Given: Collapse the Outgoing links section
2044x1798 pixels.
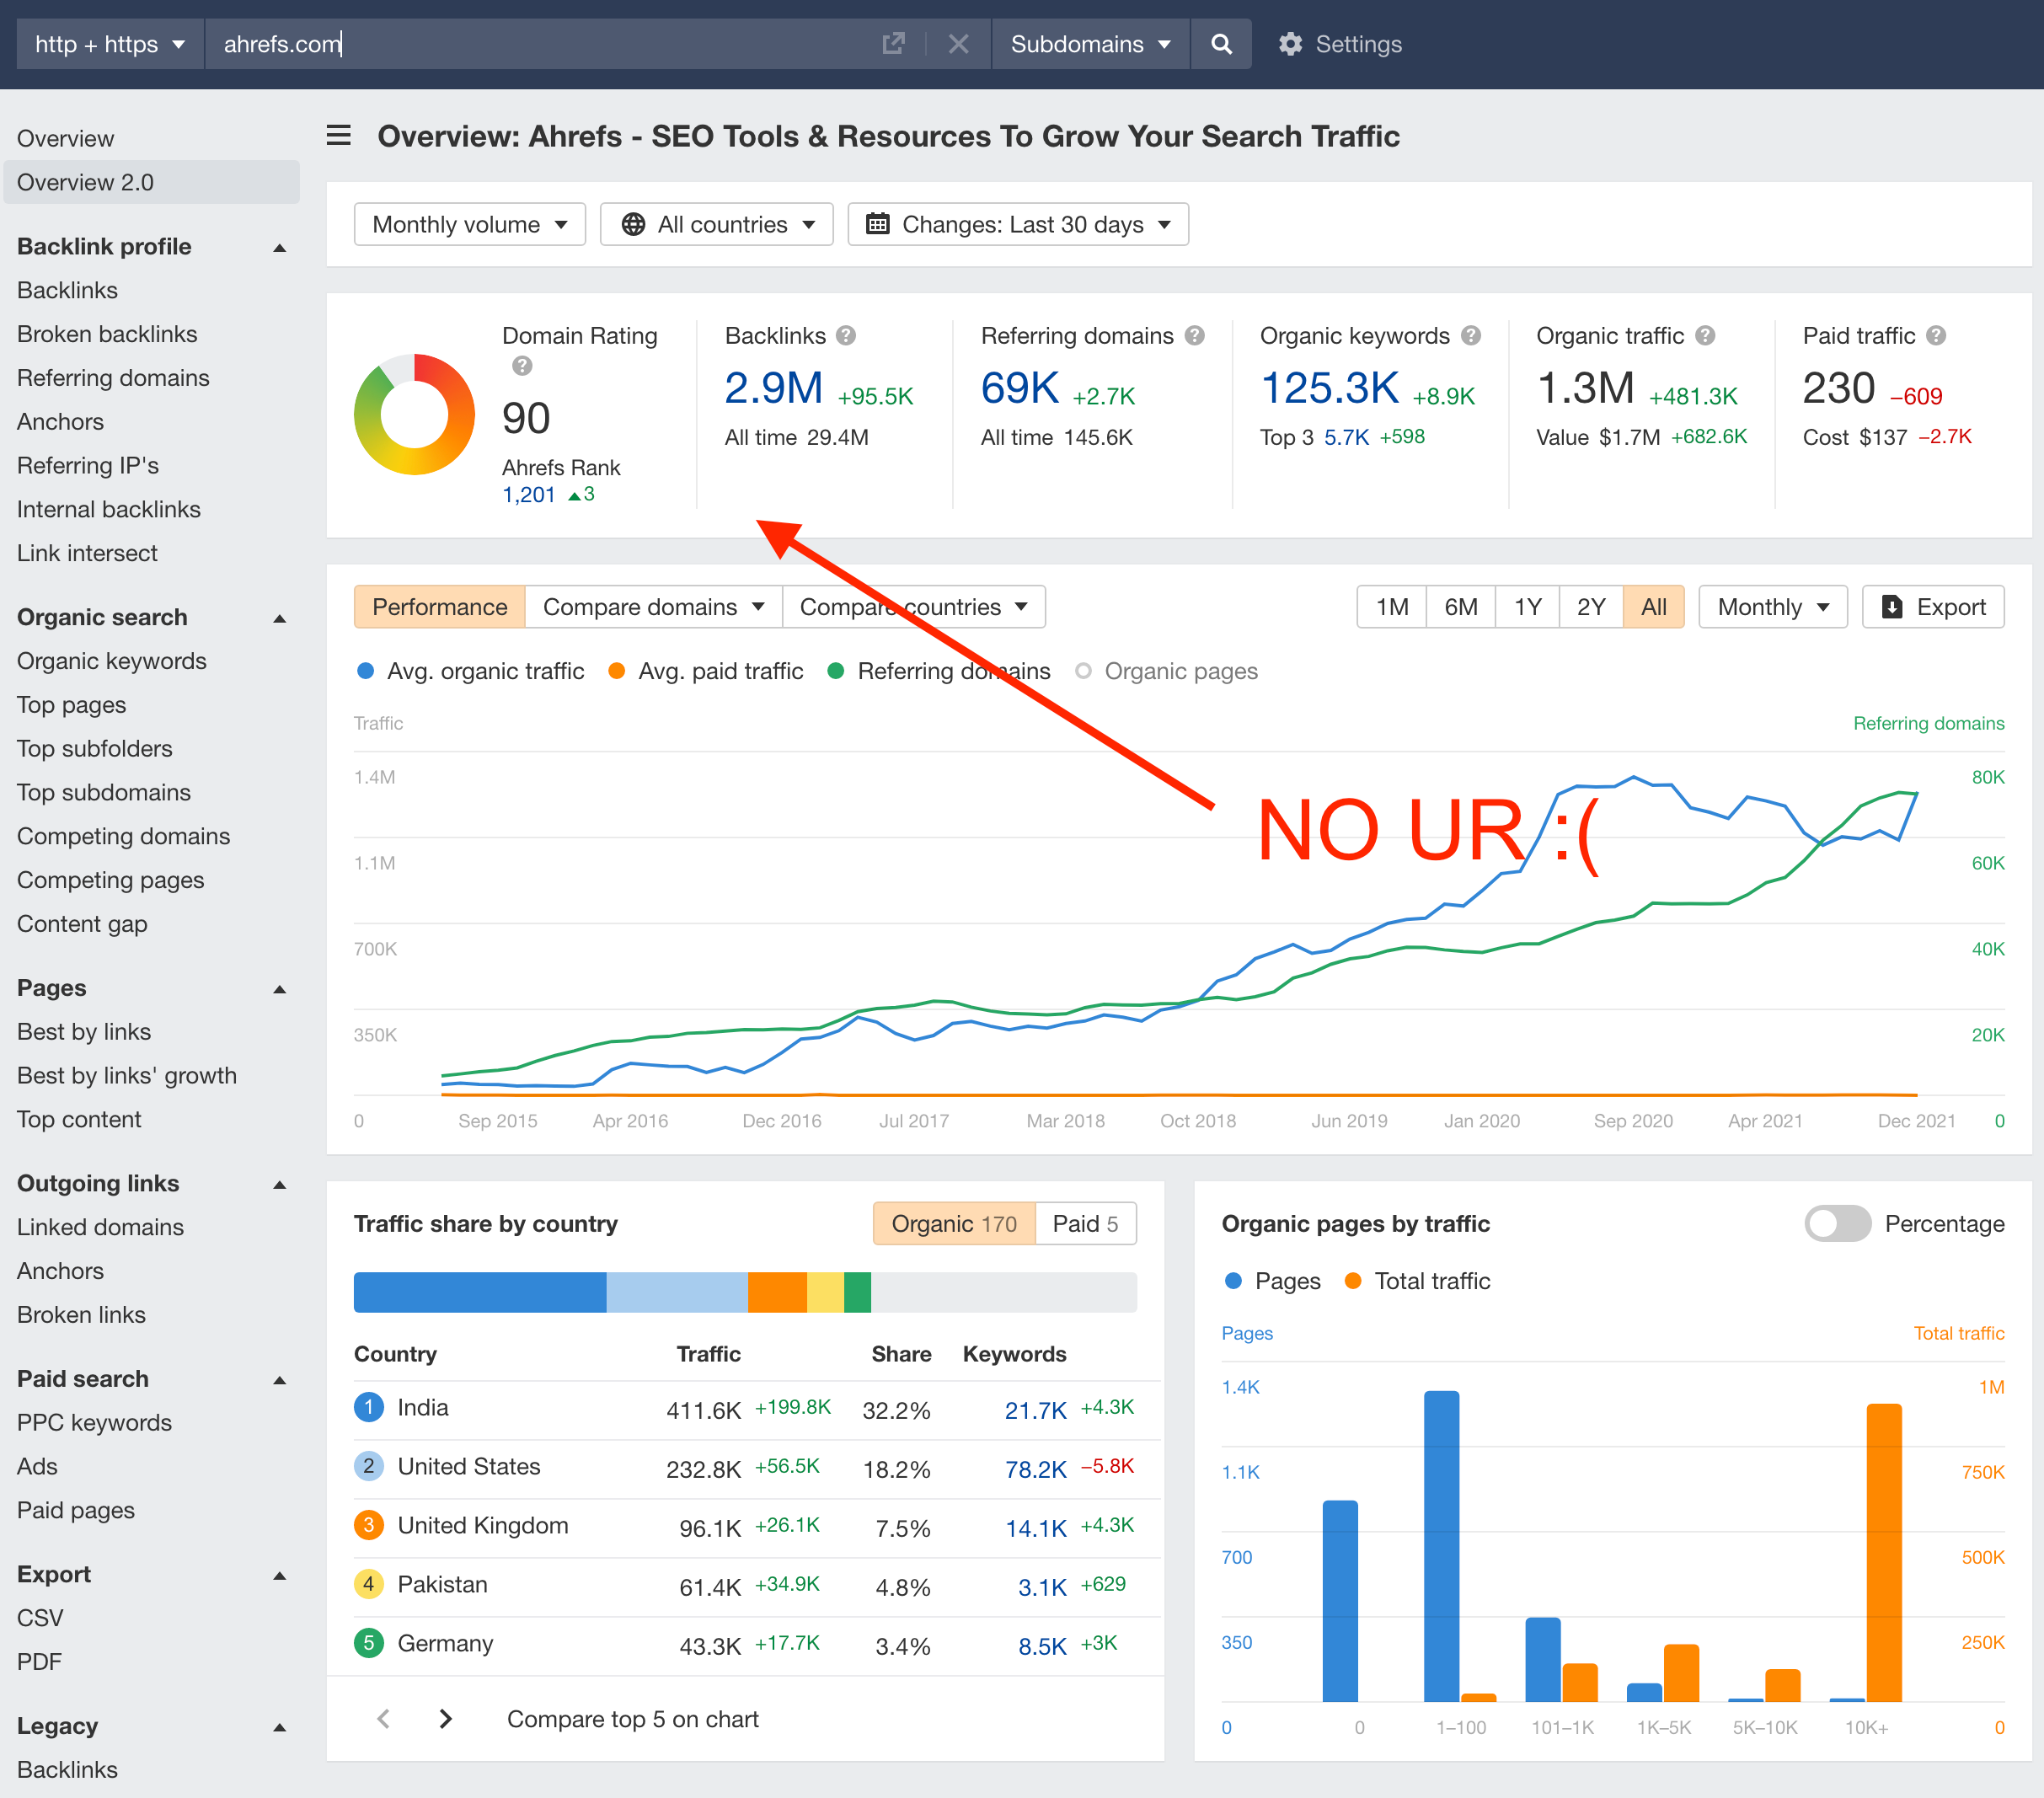Looking at the screenshot, I should coord(280,1184).
